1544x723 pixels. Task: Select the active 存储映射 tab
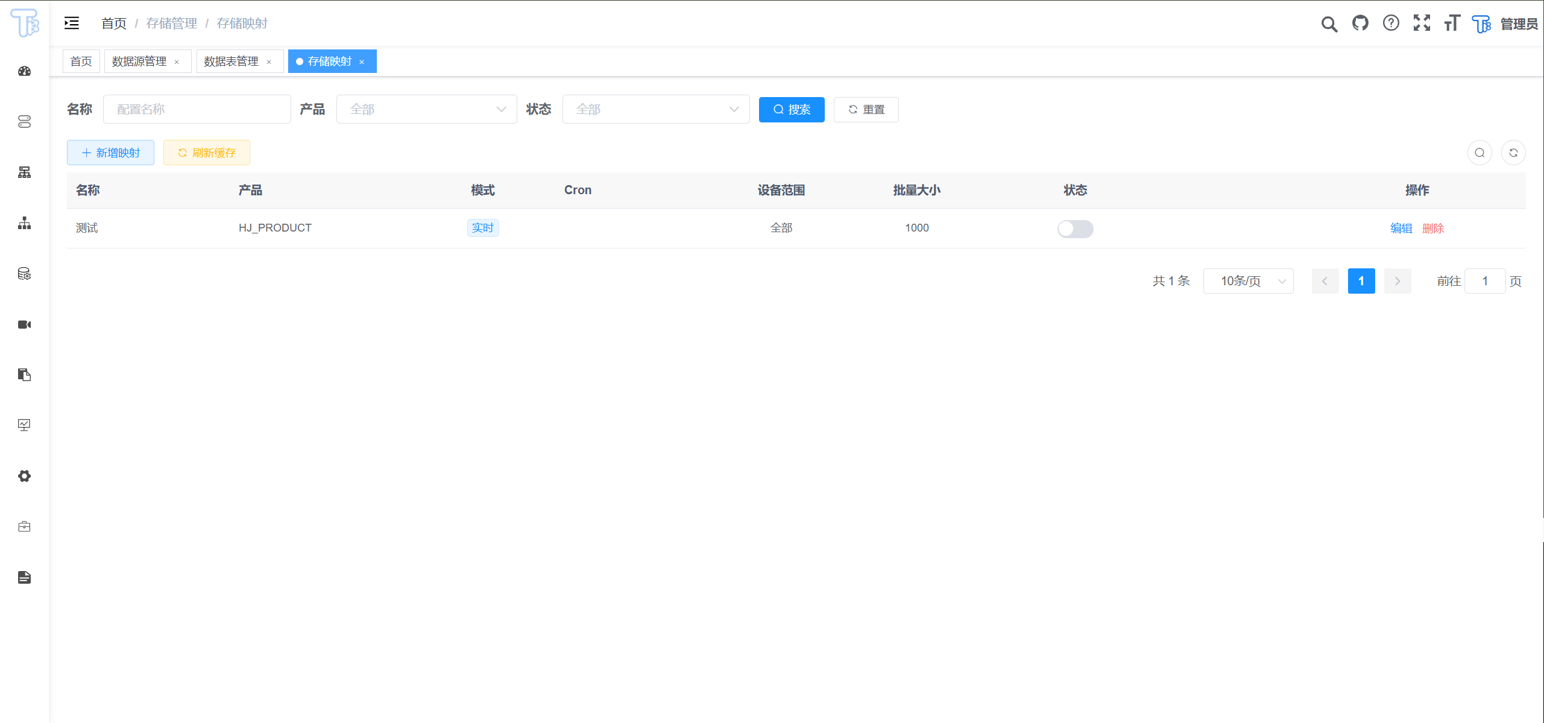coord(332,62)
